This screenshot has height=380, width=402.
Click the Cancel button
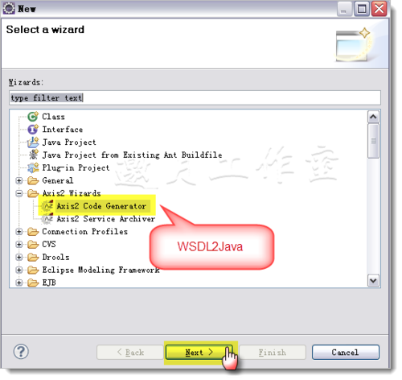point(346,353)
